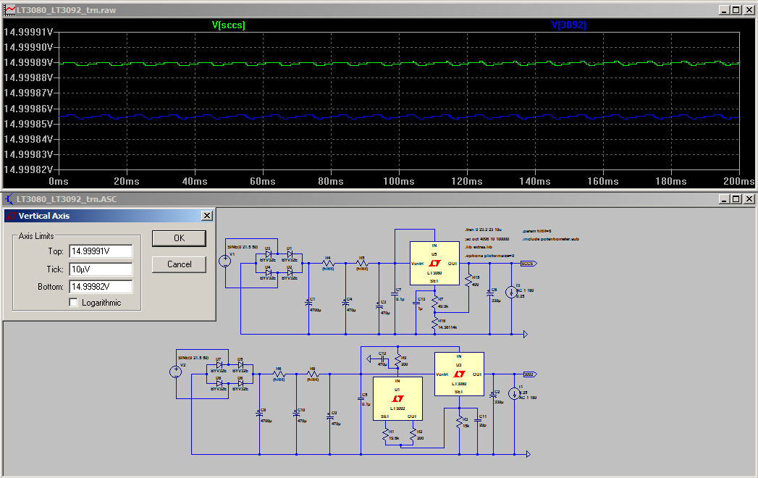Click the U1 LT3092 current source symbol
Screen dimensions: 758x478
[x=397, y=398]
